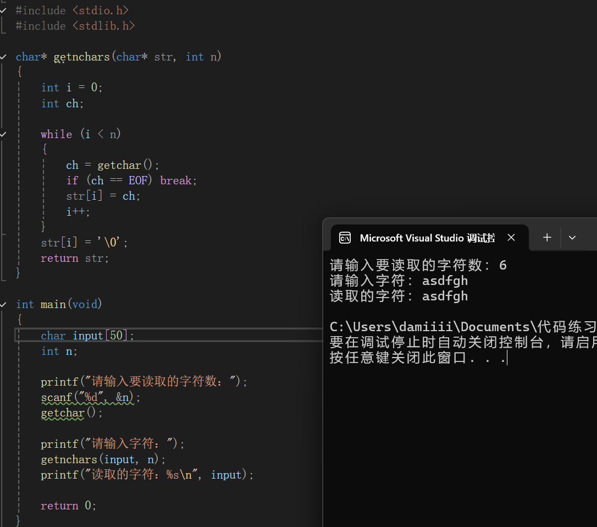Collapse the main function fold chevron
The height and width of the screenshot is (527, 597).
(3, 304)
